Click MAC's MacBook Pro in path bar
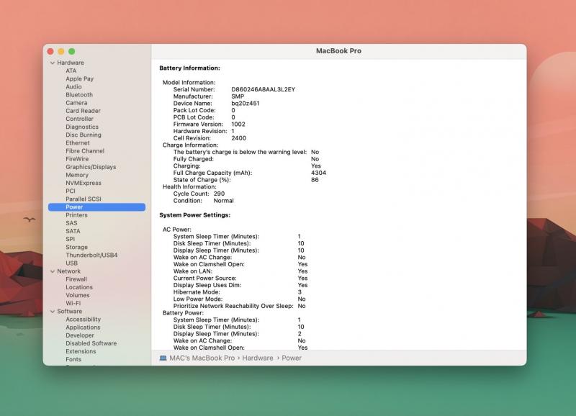Viewport: 576px width, 416px height. (x=202, y=358)
